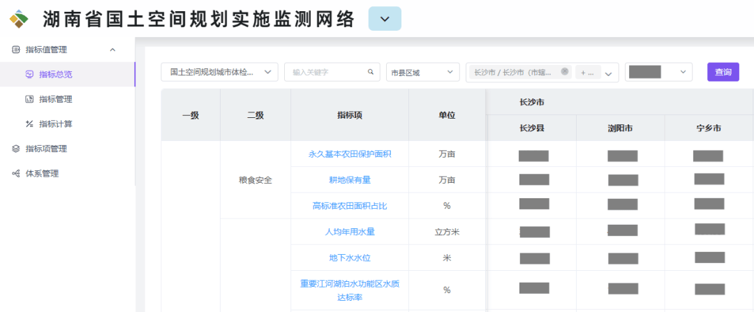754x312 pixels.
Task: Click the 指标值管理 sidebar icon
Action: click(x=16, y=50)
